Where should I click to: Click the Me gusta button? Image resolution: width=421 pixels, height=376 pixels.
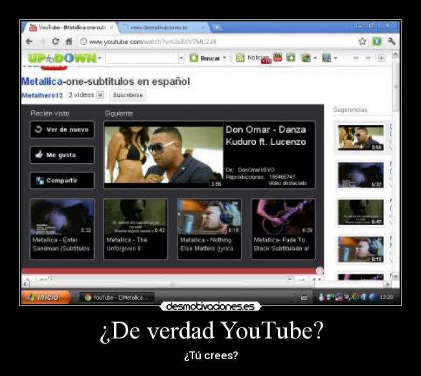tap(62, 155)
